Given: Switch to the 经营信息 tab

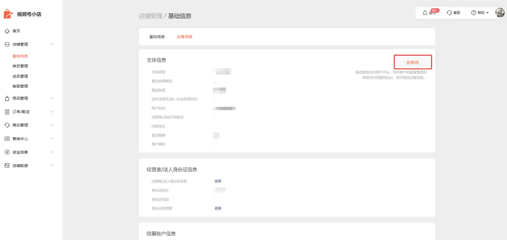Looking at the screenshot, I should (185, 37).
